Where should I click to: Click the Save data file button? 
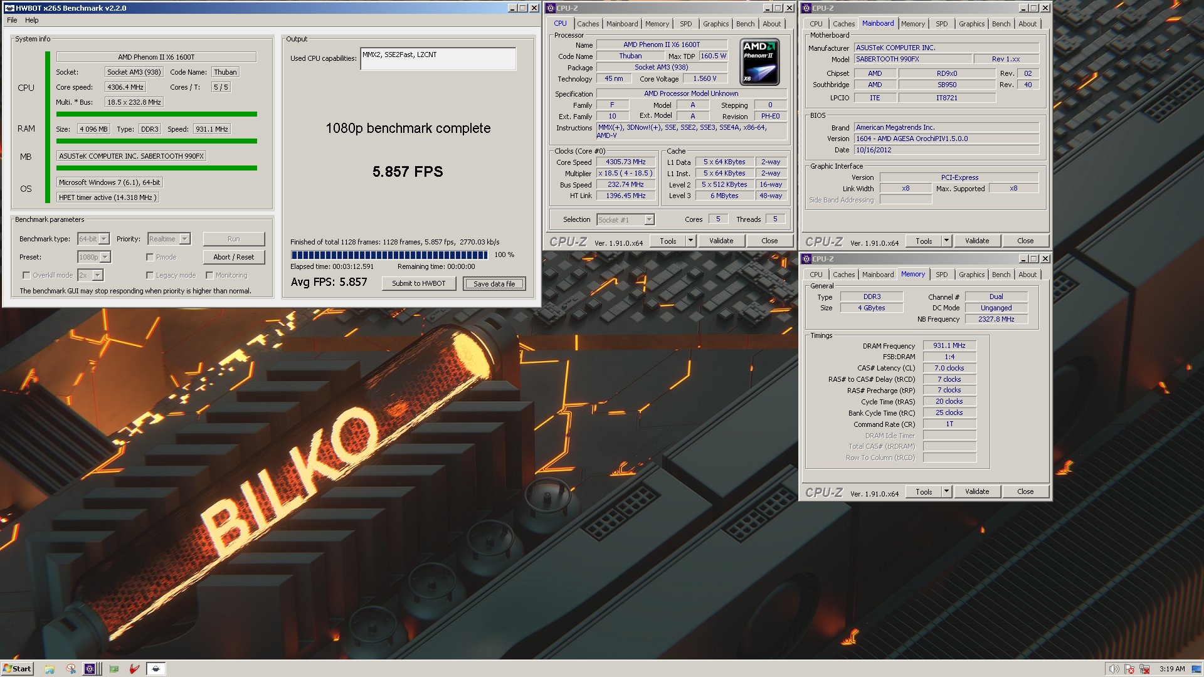pyautogui.click(x=494, y=284)
